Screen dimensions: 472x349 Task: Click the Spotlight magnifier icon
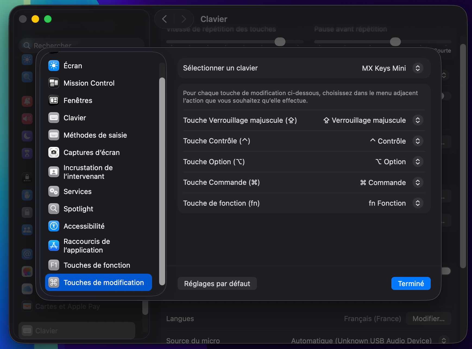tap(54, 209)
